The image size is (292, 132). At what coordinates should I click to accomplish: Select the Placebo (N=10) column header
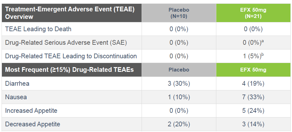point(179,13)
